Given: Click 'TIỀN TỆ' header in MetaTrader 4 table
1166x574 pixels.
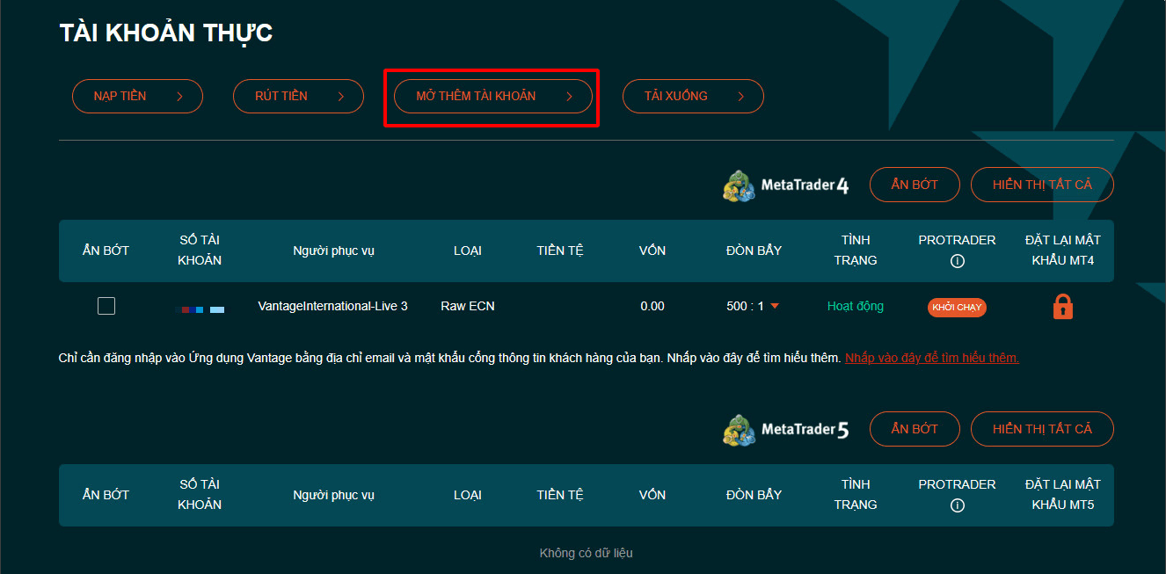Looking at the screenshot, I should pos(560,251).
